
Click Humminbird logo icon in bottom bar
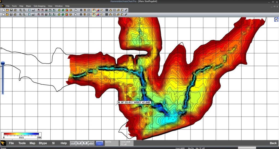(x=3, y=143)
